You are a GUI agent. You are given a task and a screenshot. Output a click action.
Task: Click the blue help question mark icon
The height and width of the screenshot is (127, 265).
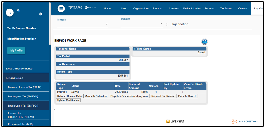coord(204,42)
